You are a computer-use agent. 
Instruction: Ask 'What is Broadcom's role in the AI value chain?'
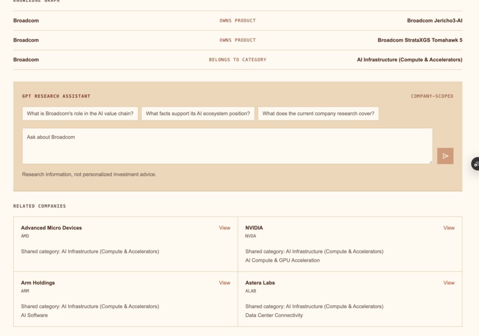[x=80, y=113]
